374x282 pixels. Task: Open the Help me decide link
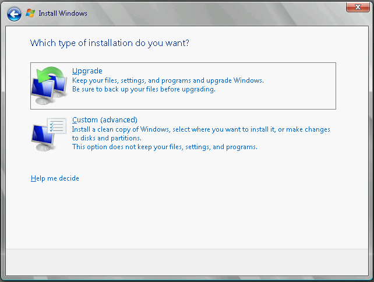[x=55, y=178]
